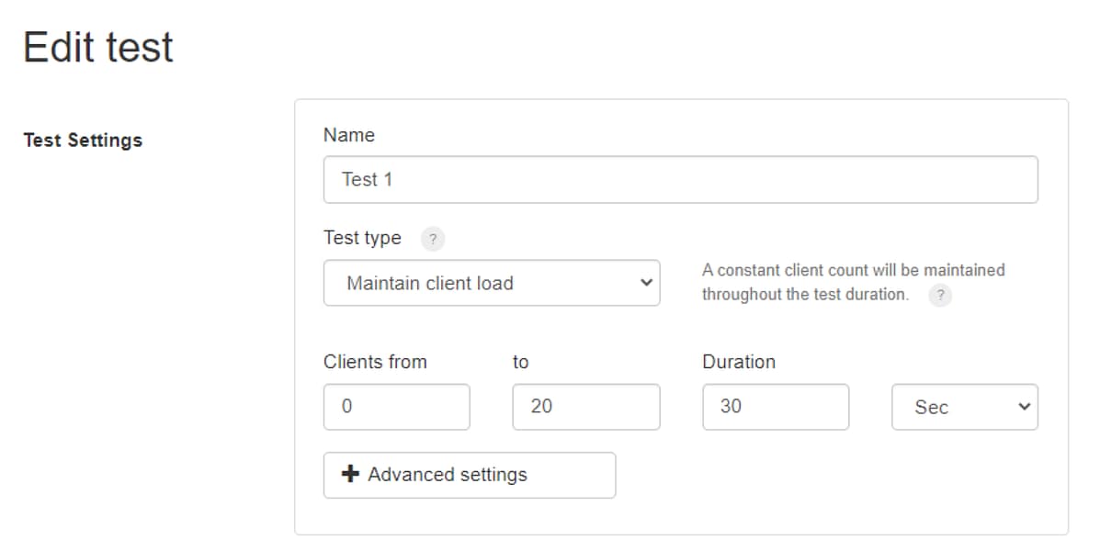Screen dimensions: 1100x551
Task: Click the Test Settings section label
Action: coord(83,140)
